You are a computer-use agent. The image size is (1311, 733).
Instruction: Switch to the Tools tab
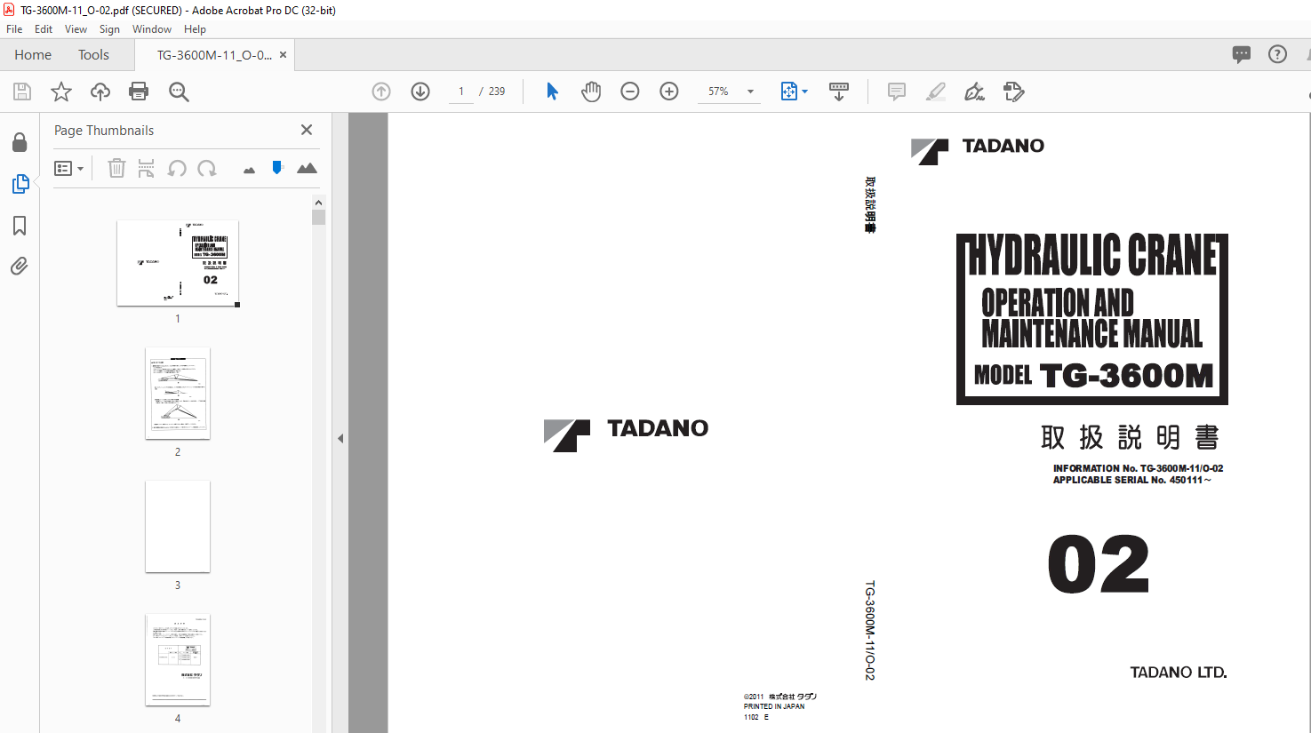[x=93, y=54]
